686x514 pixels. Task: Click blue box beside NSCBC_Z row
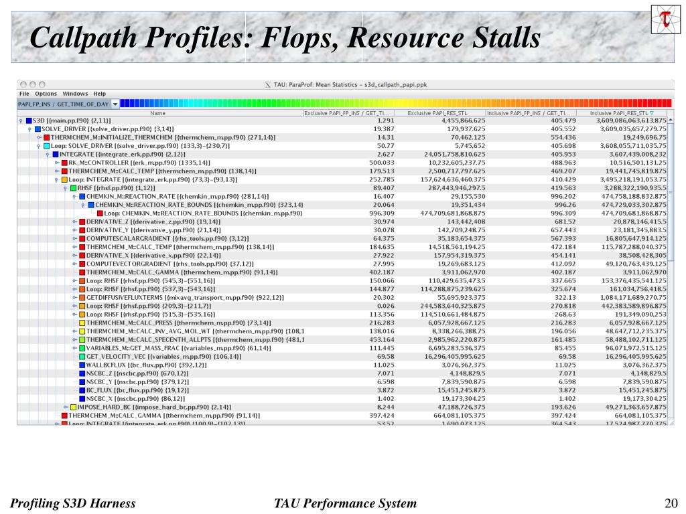click(x=82, y=373)
